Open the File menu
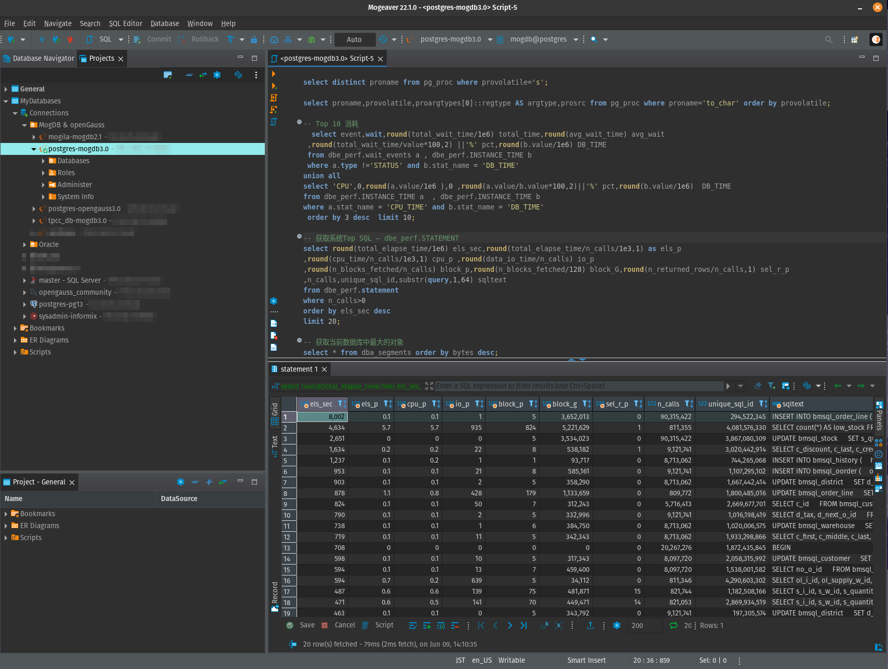This screenshot has height=669, width=888. tap(9, 23)
